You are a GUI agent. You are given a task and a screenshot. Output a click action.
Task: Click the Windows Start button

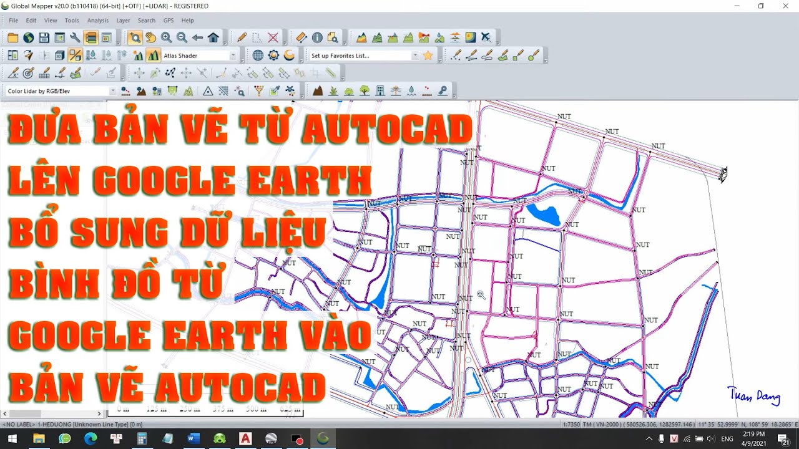tap(12, 439)
